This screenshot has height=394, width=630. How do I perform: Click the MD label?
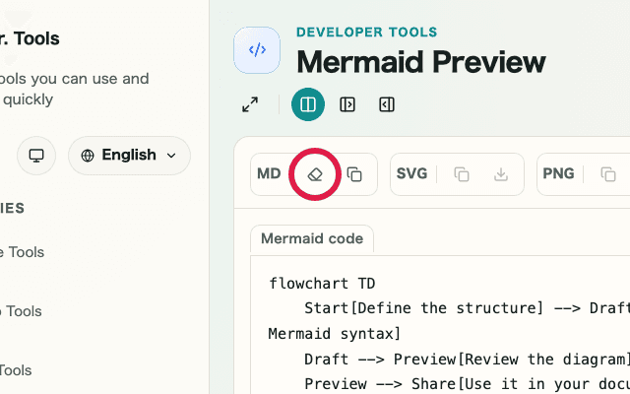point(269,174)
